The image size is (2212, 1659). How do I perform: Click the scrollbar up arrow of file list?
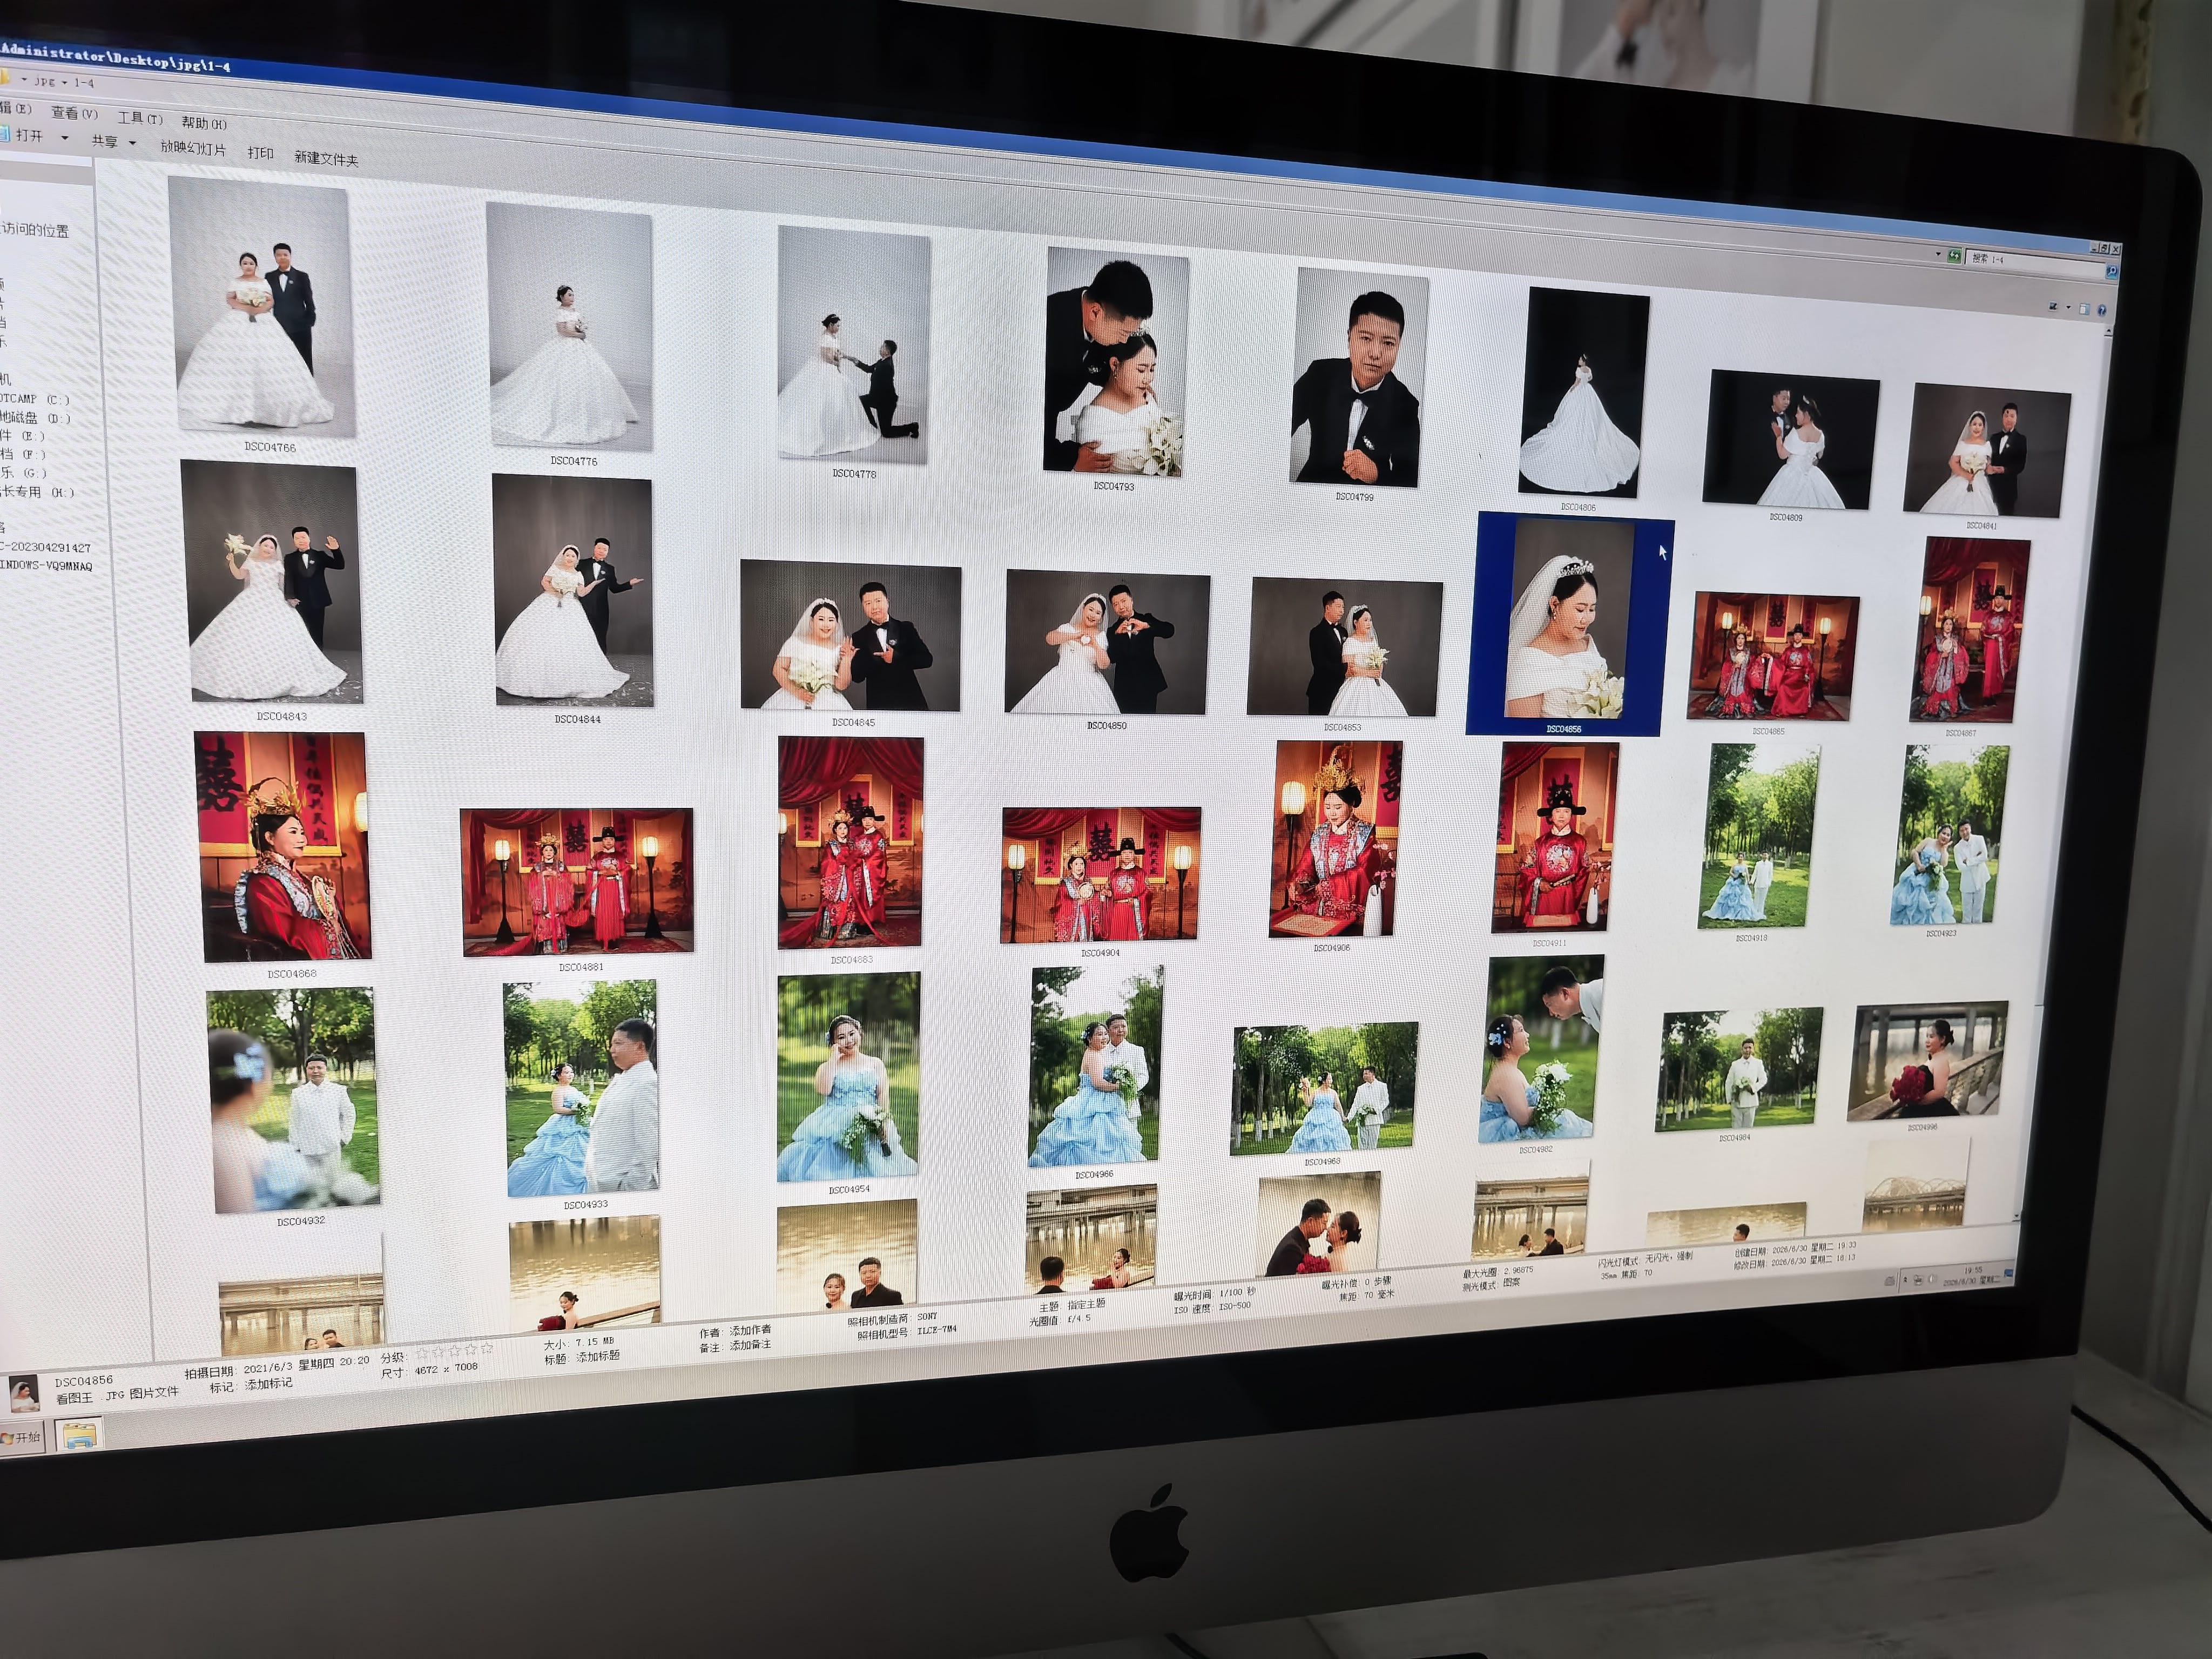pos(2108,333)
